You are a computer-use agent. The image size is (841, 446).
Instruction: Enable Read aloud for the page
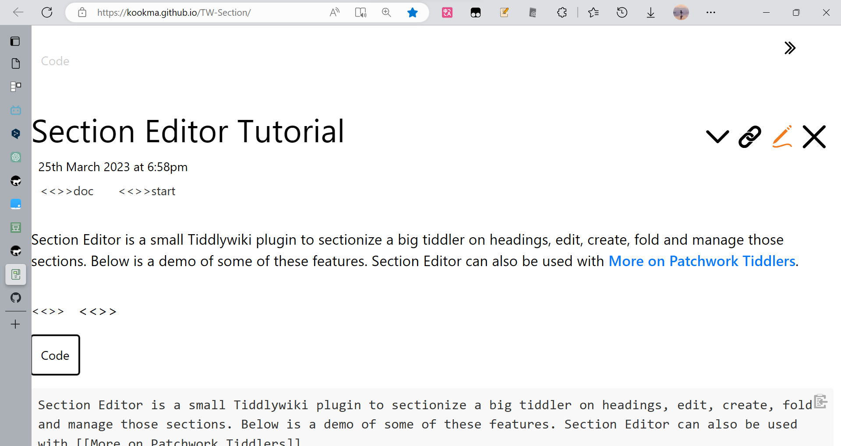pyautogui.click(x=334, y=12)
